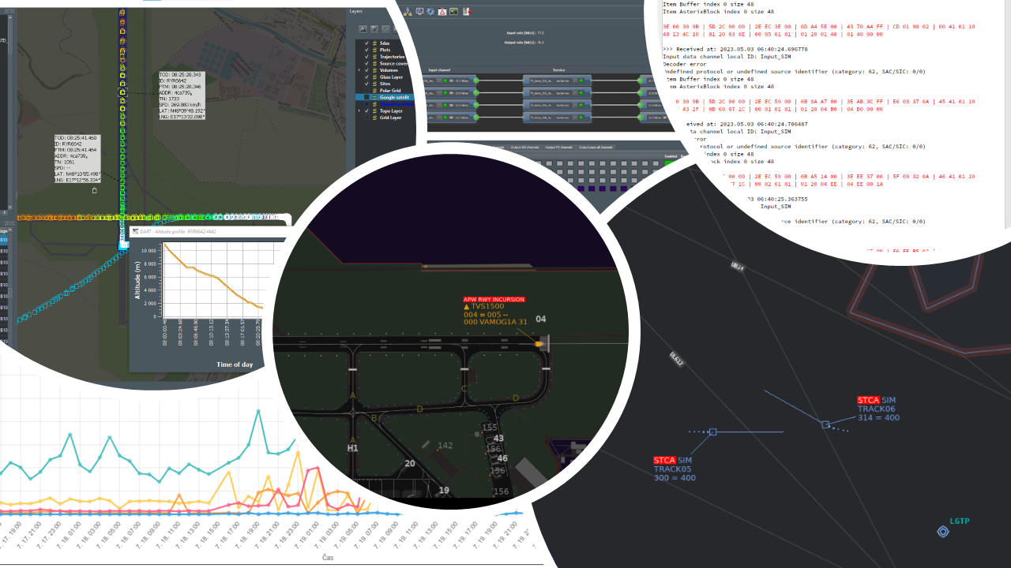The height and width of the screenshot is (568, 1011).
Task: Open settings via the gear toolbar icon
Action: point(430,12)
